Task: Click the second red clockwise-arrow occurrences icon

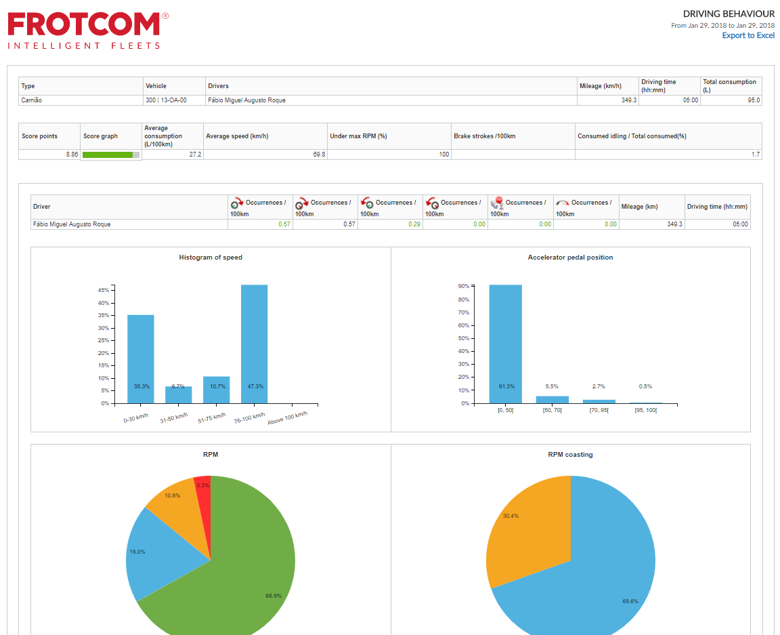Action: [x=302, y=203]
